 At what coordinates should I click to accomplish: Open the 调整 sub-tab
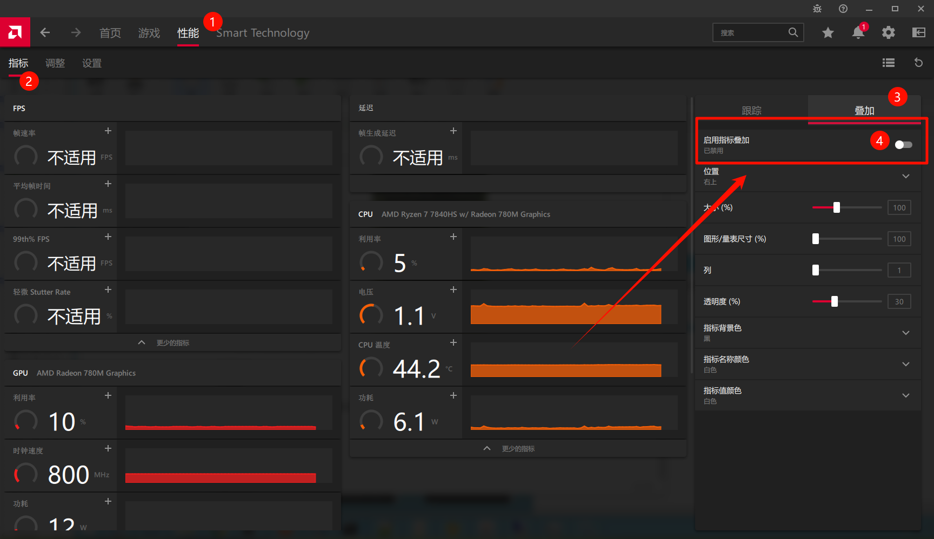point(55,63)
